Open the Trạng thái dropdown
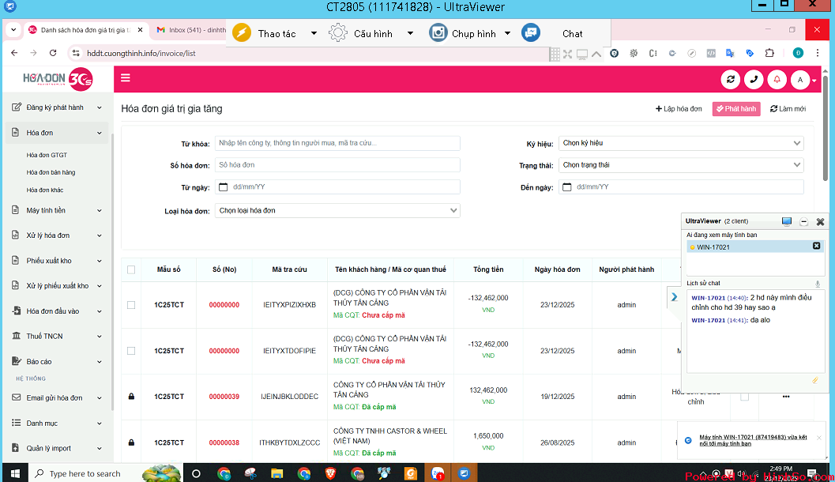Viewport: 835px width, 482px height. 681,165
